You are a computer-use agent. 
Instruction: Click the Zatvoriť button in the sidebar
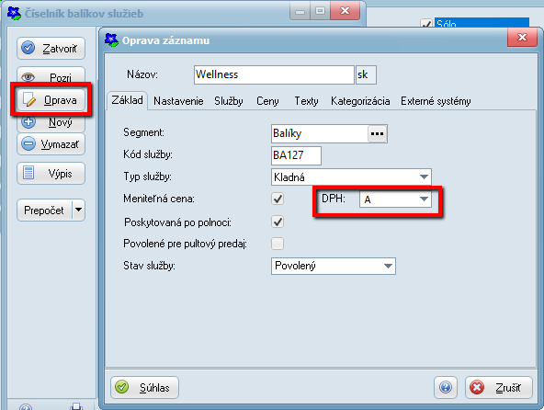click(x=51, y=48)
